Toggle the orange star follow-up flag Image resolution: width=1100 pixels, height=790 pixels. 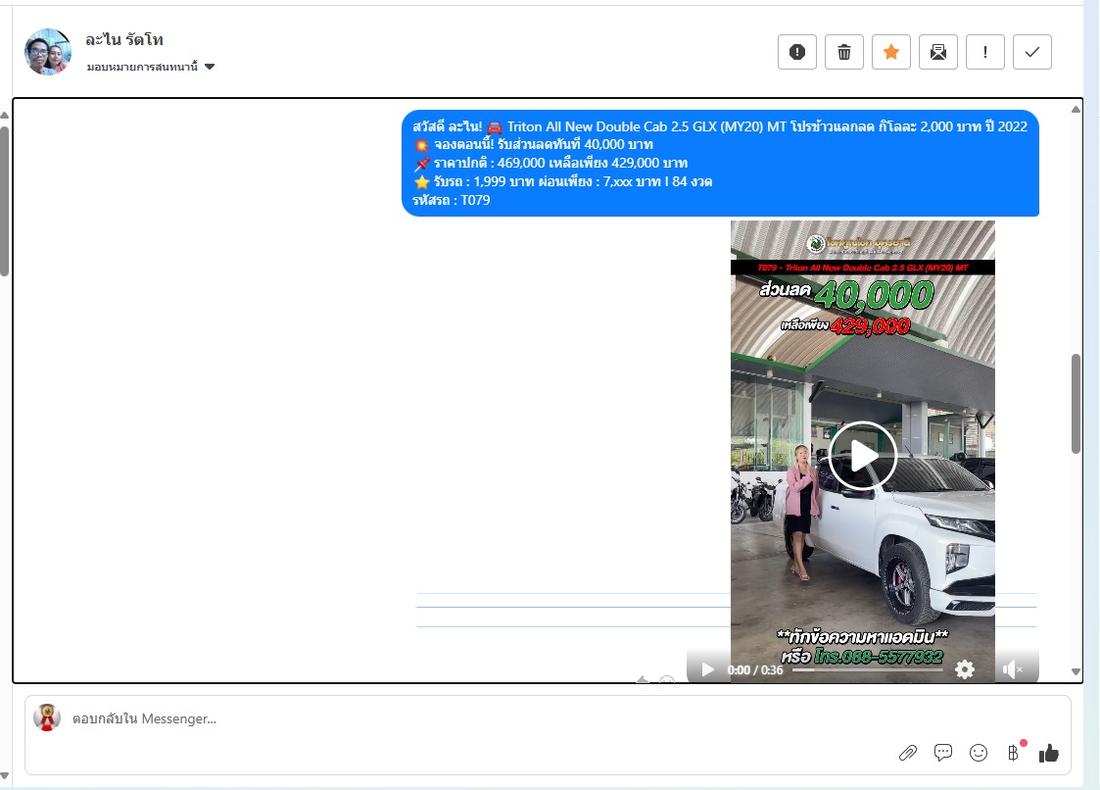pos(890,52)
